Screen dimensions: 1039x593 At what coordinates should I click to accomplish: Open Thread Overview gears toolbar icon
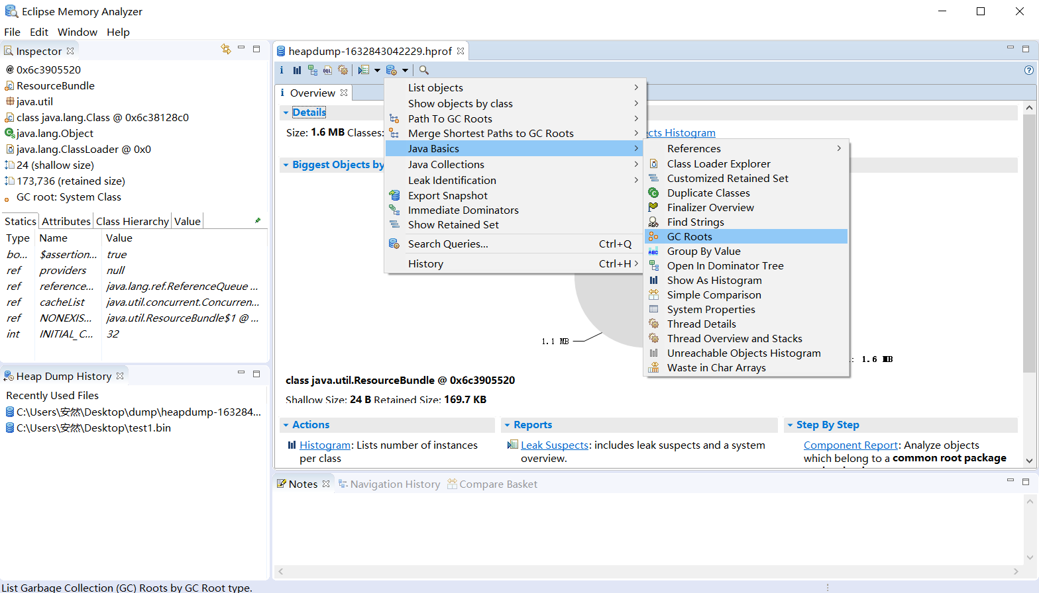point(343,70)
